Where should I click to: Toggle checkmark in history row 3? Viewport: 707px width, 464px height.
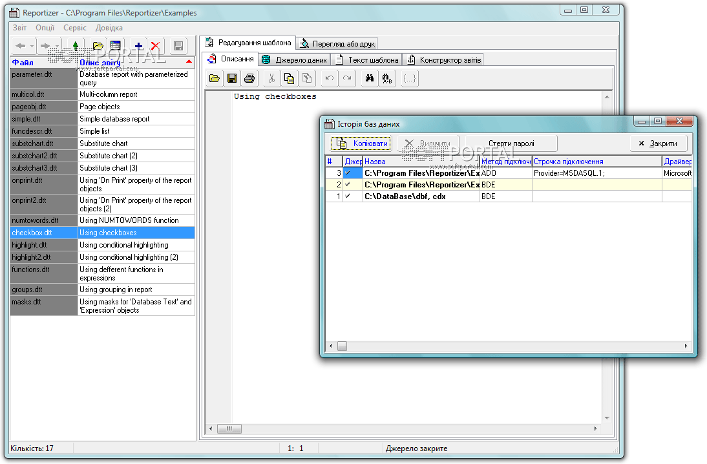coord(348,173)
